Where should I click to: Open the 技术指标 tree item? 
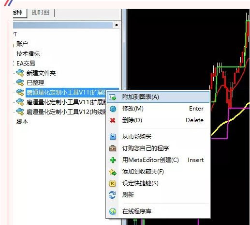point(28,54)
